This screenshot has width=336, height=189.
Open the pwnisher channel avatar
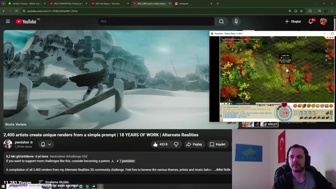click(x=8, y=144)
